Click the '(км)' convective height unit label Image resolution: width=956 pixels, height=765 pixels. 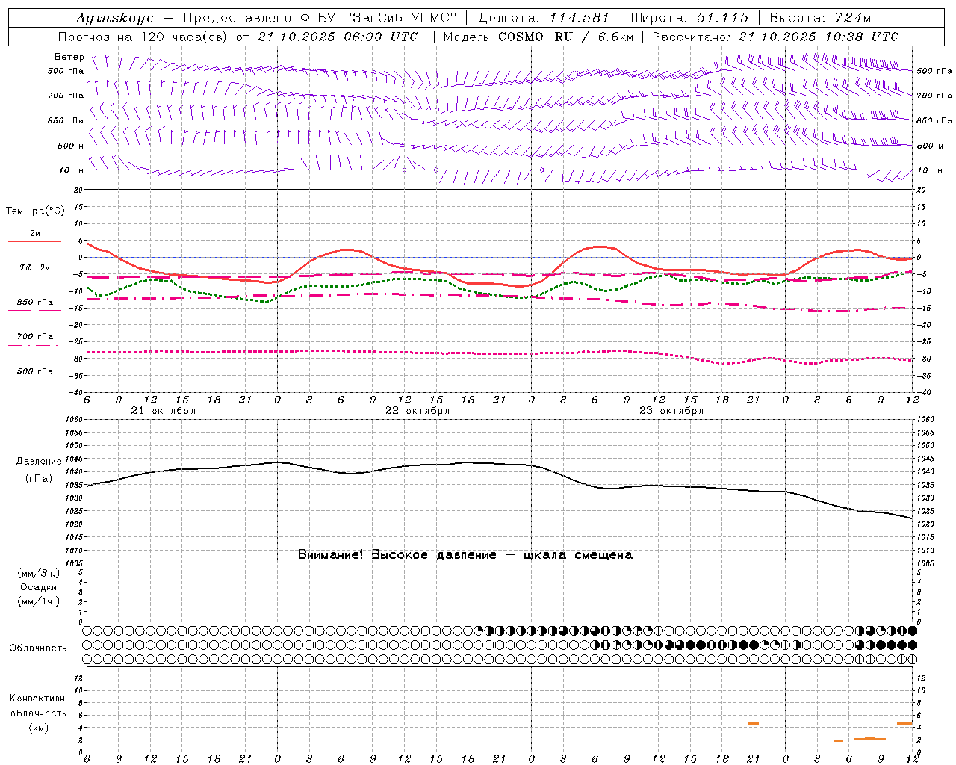pyautogui.click(x=38, y=728)
